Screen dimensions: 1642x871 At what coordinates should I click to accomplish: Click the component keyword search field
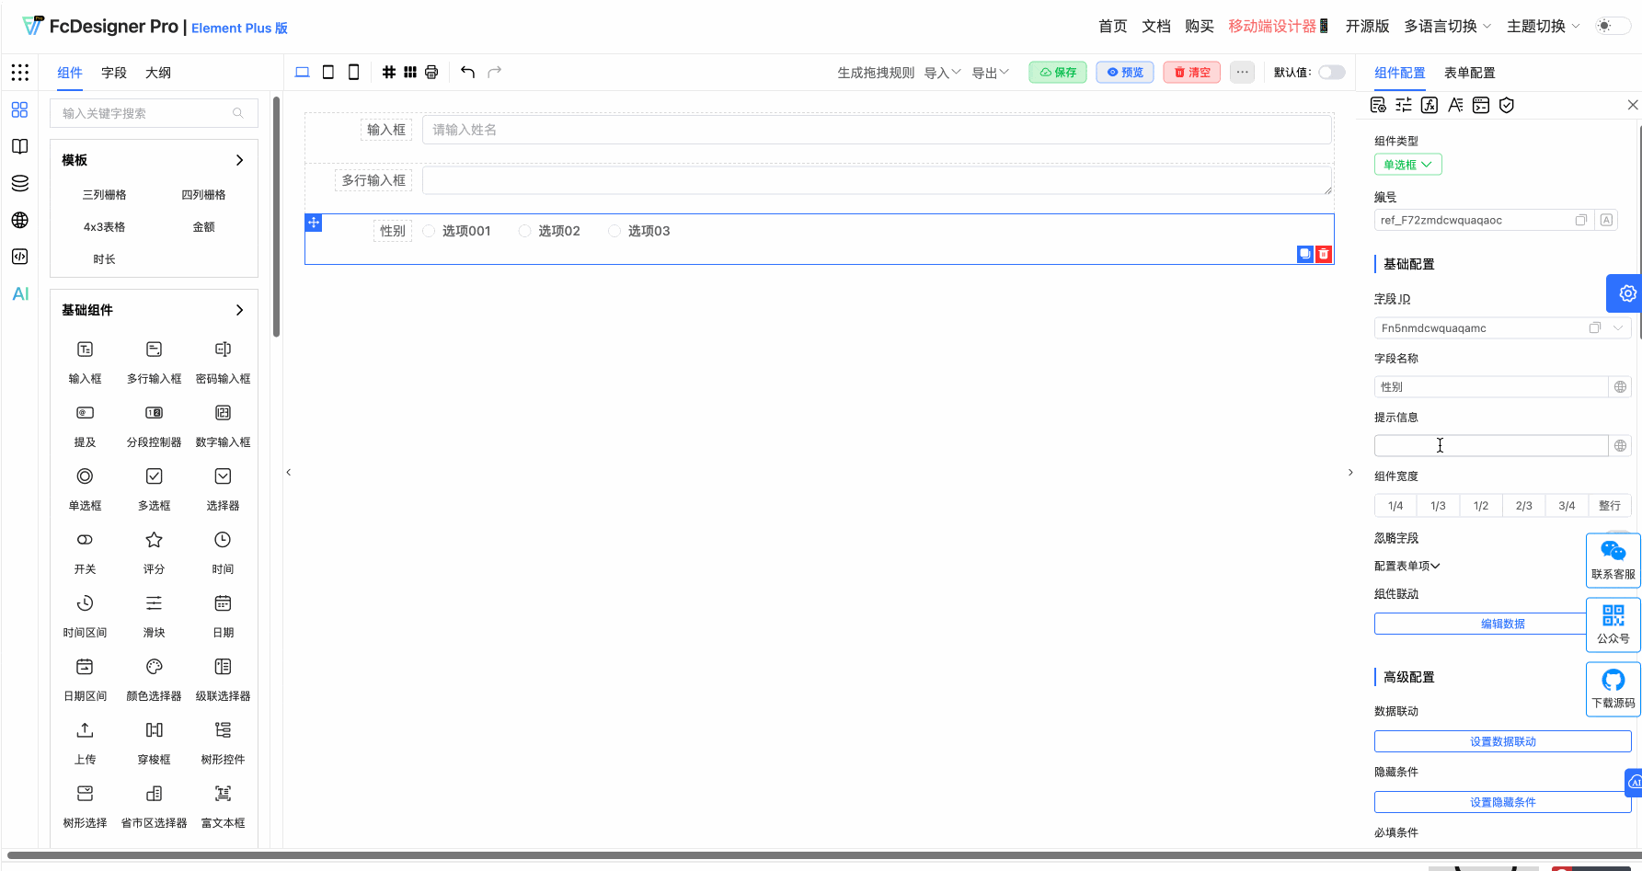click(147, 112)
